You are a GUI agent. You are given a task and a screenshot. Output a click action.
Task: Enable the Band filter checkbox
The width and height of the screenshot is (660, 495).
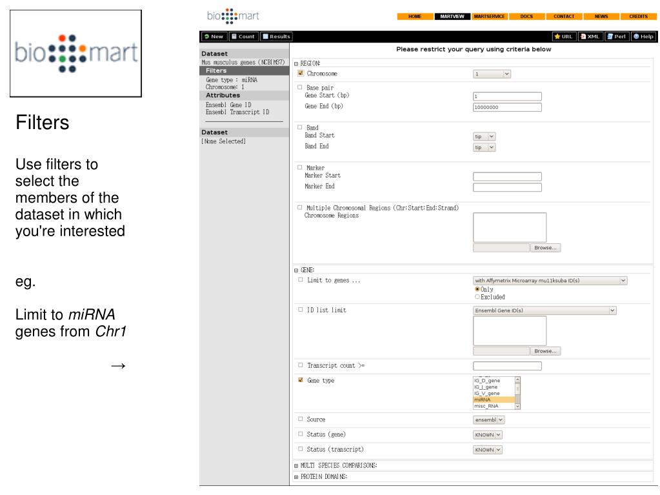(300, 127)
